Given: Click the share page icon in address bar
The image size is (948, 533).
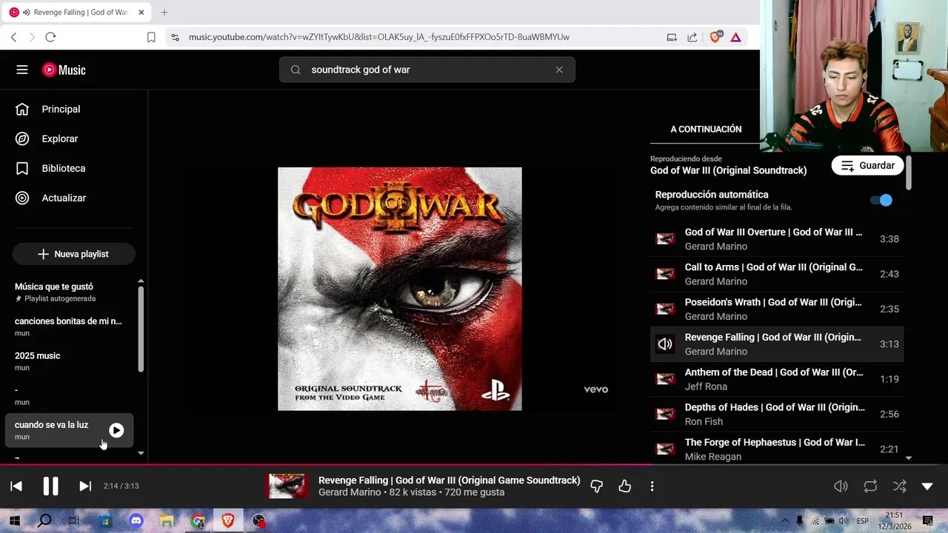Looking at the screenshot, I should click(x=692, y=37).
